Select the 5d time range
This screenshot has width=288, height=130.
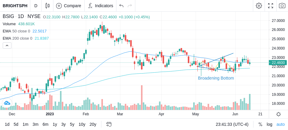pos(16,125)
